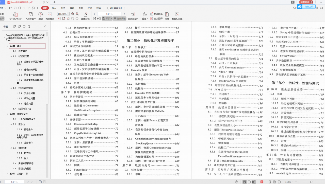Viewport: 325px width, 184px height.
Task: Click fit-page icon below zoom box
Action: (x=64, y=19)
